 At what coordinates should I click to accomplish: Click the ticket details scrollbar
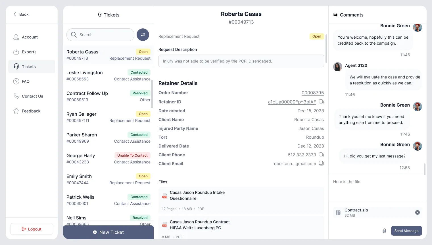(x=326, y=49)
